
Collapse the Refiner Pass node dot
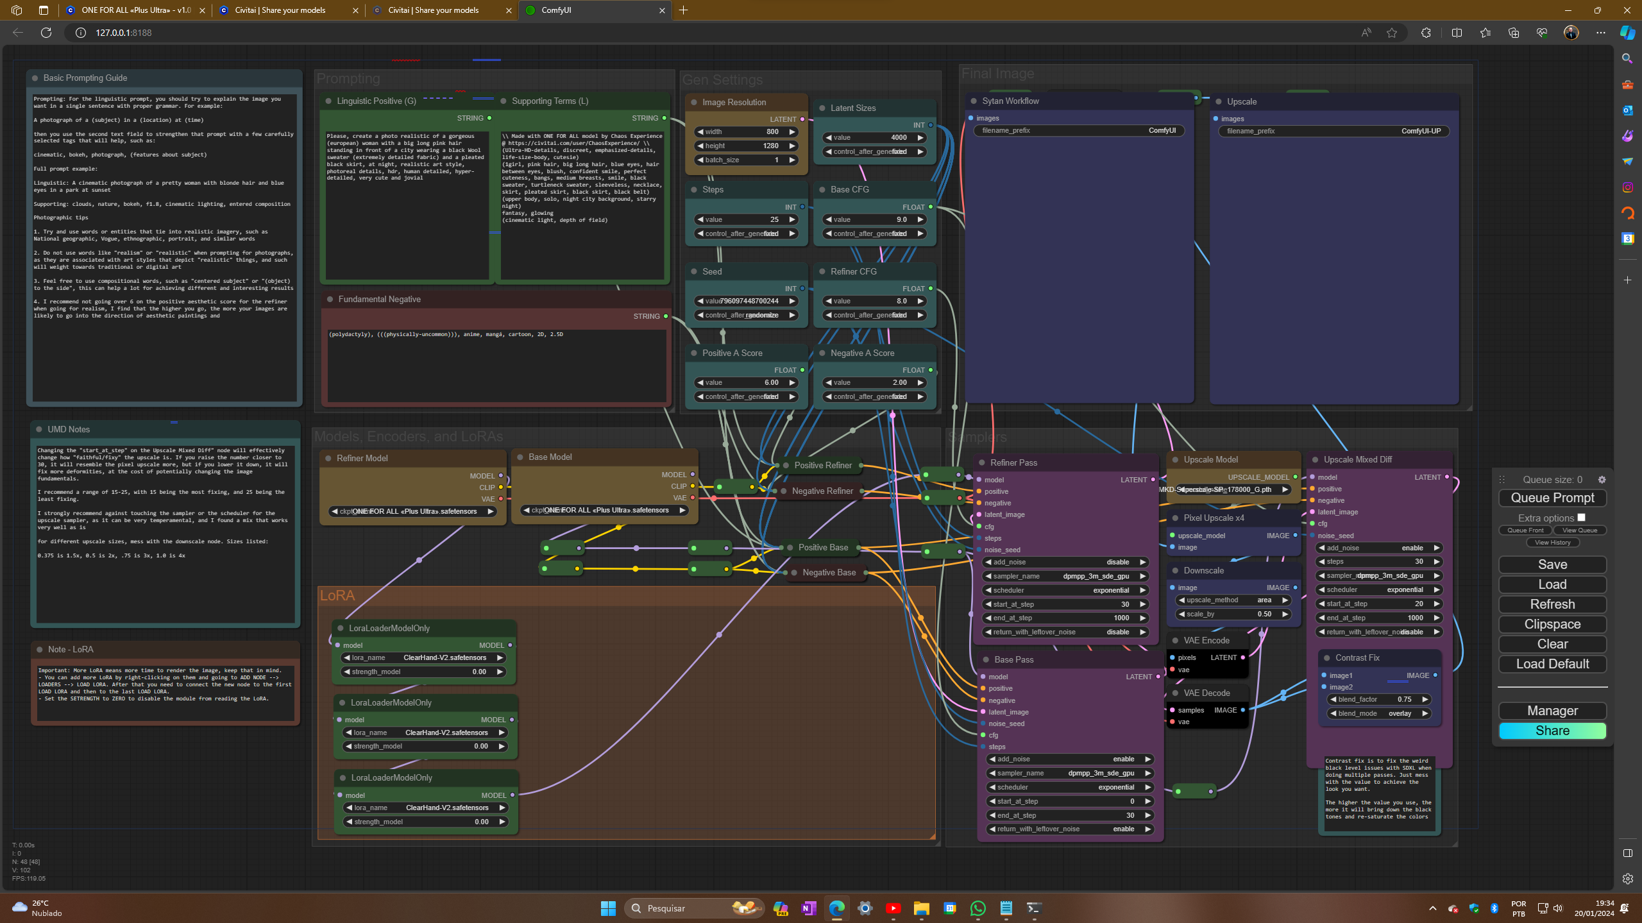(981, 463)
